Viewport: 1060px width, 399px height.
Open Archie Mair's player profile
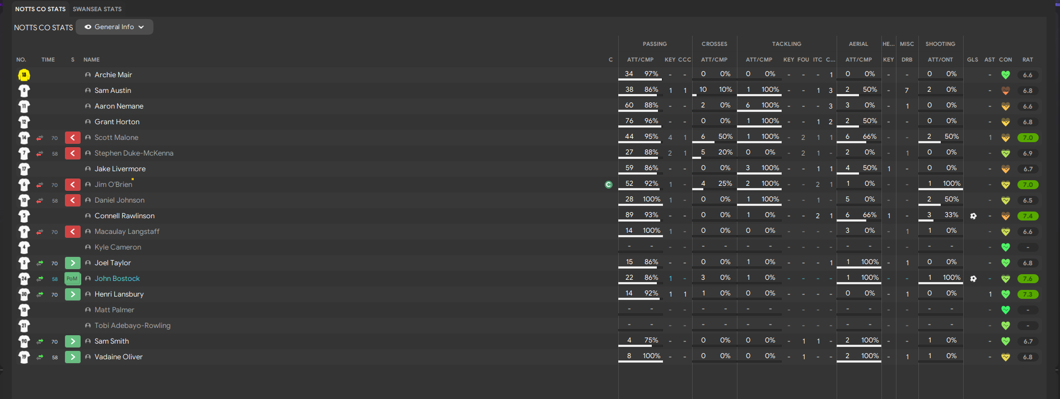(113, 74)
